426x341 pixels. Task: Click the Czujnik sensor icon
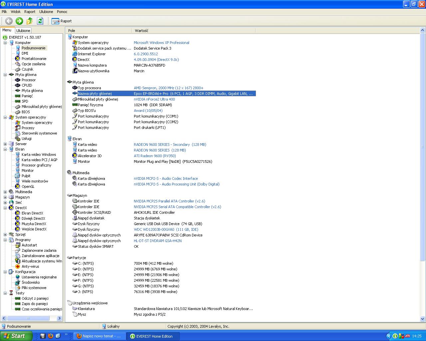coord(18,69)
